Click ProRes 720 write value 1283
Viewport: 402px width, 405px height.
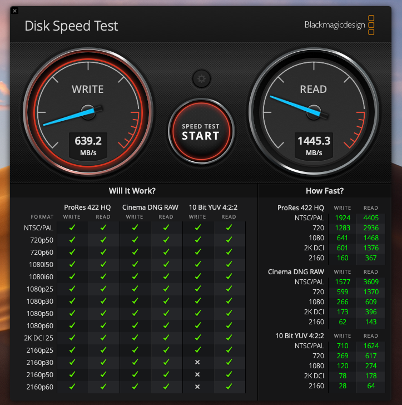tap(343, 228)
